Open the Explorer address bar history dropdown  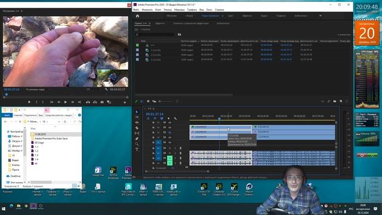[x=59, y=121]
